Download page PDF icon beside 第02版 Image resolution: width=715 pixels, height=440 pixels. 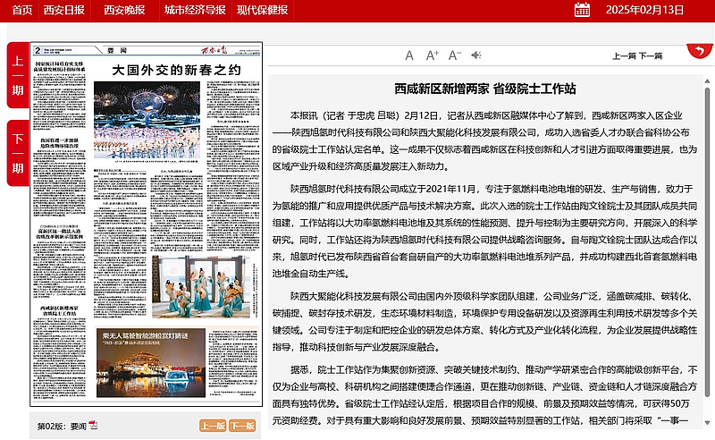94,425
